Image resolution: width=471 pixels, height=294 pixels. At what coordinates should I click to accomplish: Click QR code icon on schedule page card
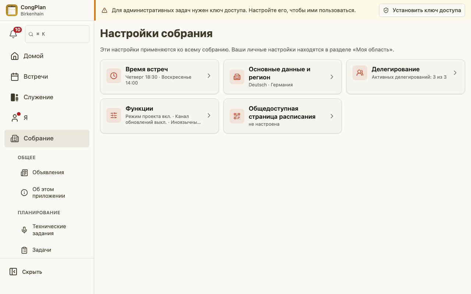(237, 116)
